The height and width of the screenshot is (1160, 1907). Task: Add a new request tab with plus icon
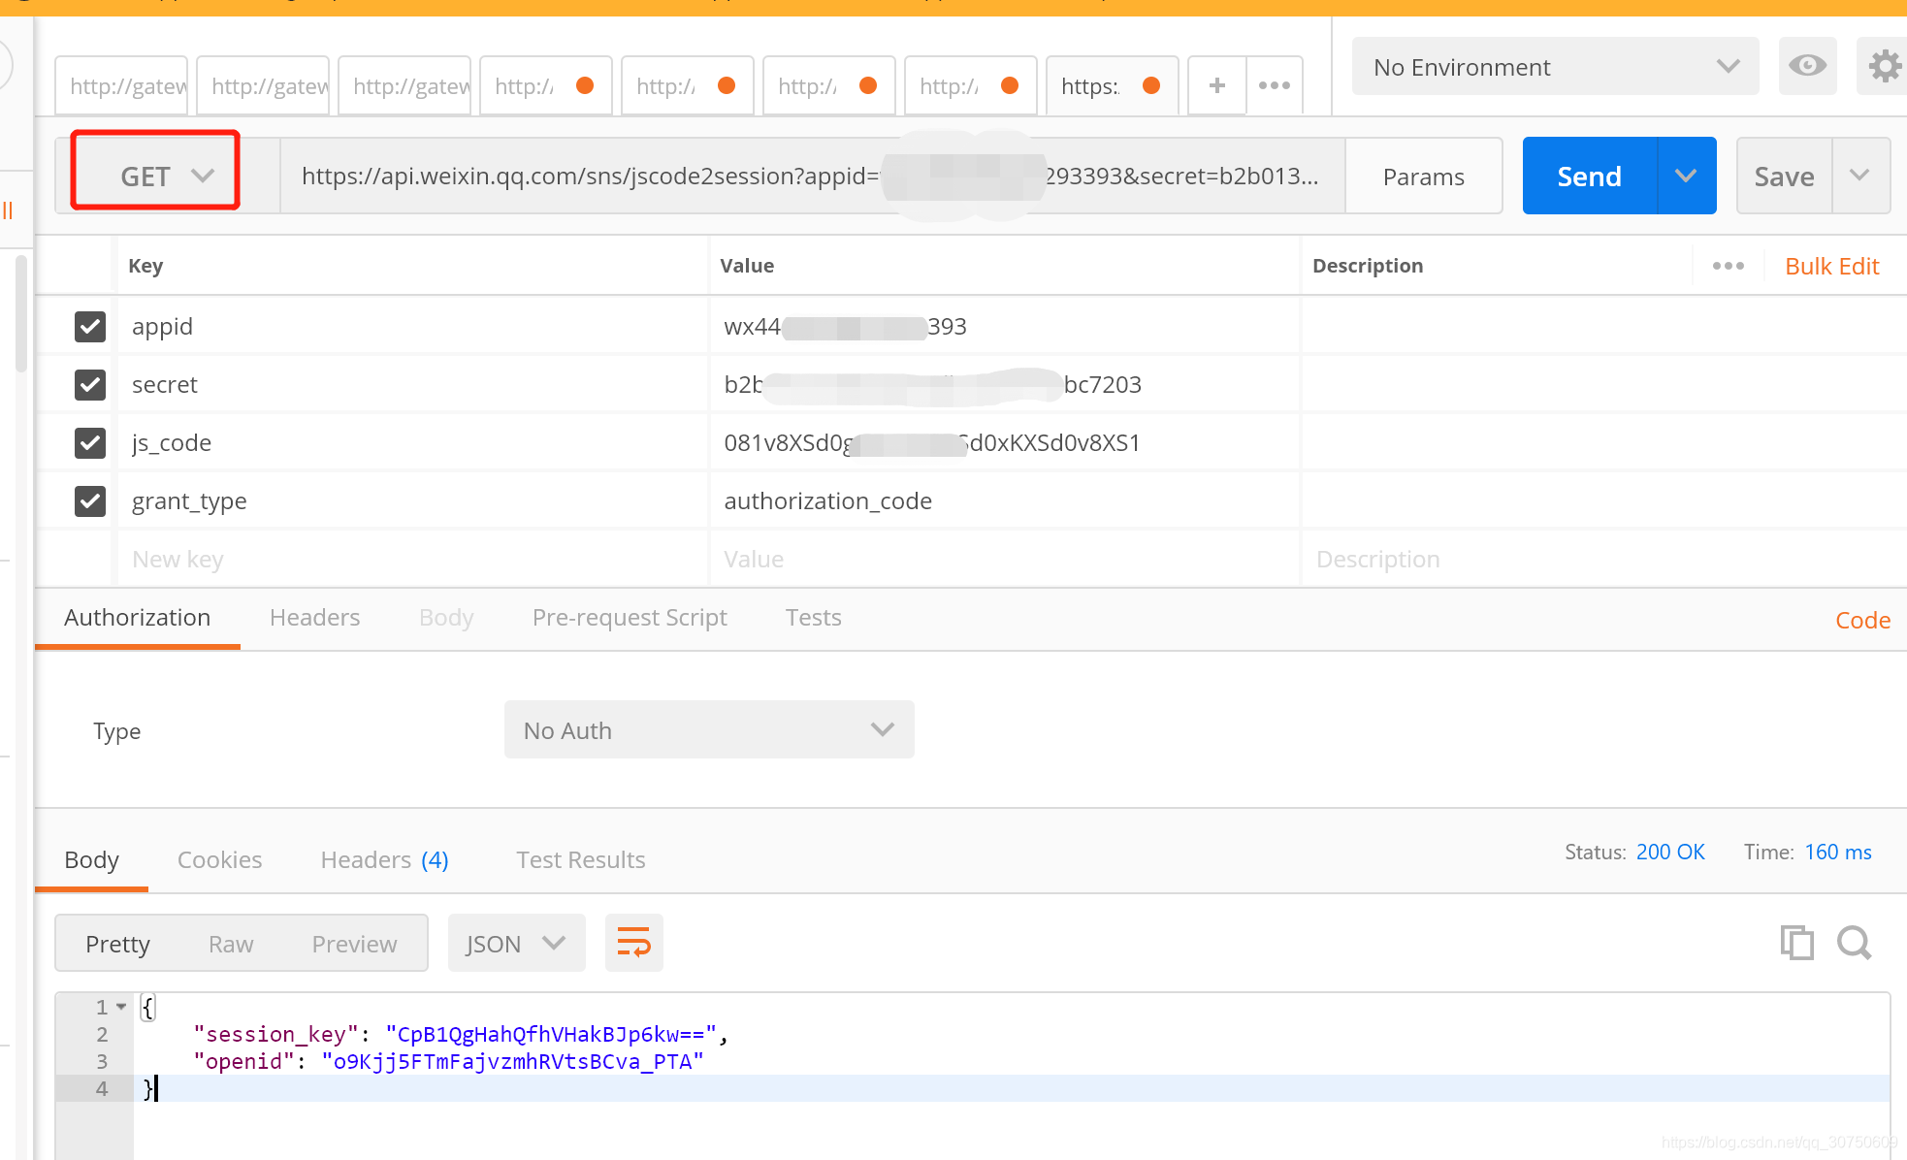(1216, 85)
